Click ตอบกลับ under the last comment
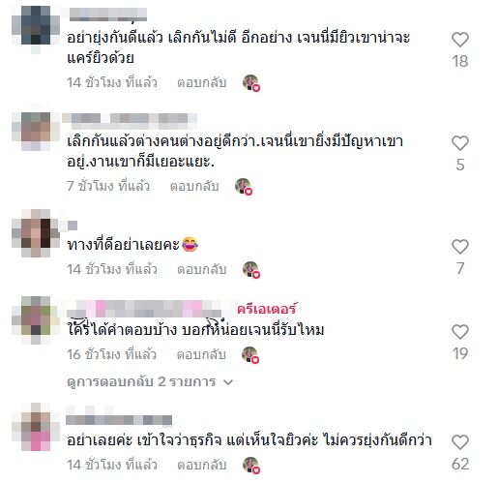The image size is (498, 483). [x=202, y=466]
